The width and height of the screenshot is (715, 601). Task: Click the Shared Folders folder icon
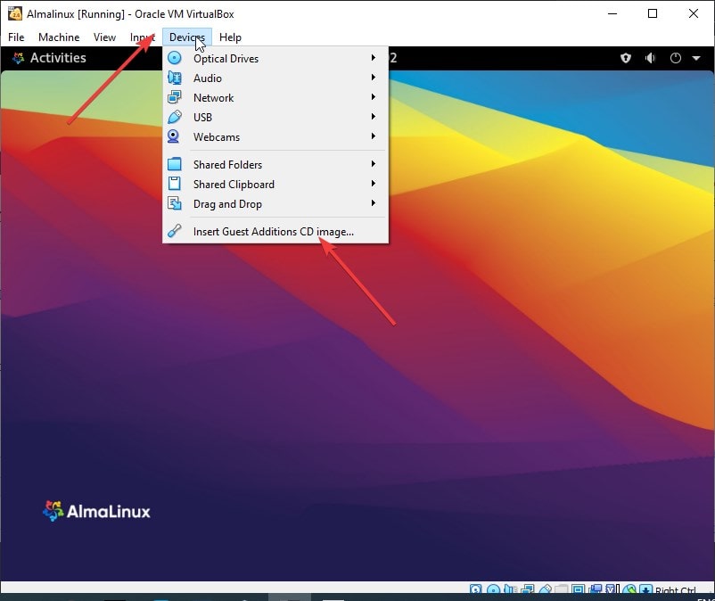[x=174, y=164]
